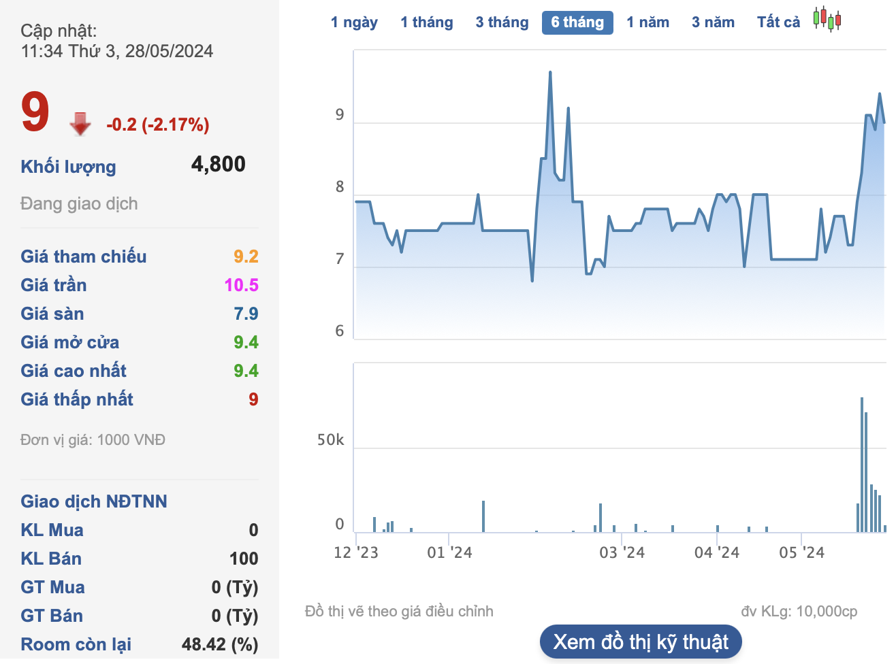Click 'Giá mở cửa' label
The image size is (896, 664).
coord(70,342)
